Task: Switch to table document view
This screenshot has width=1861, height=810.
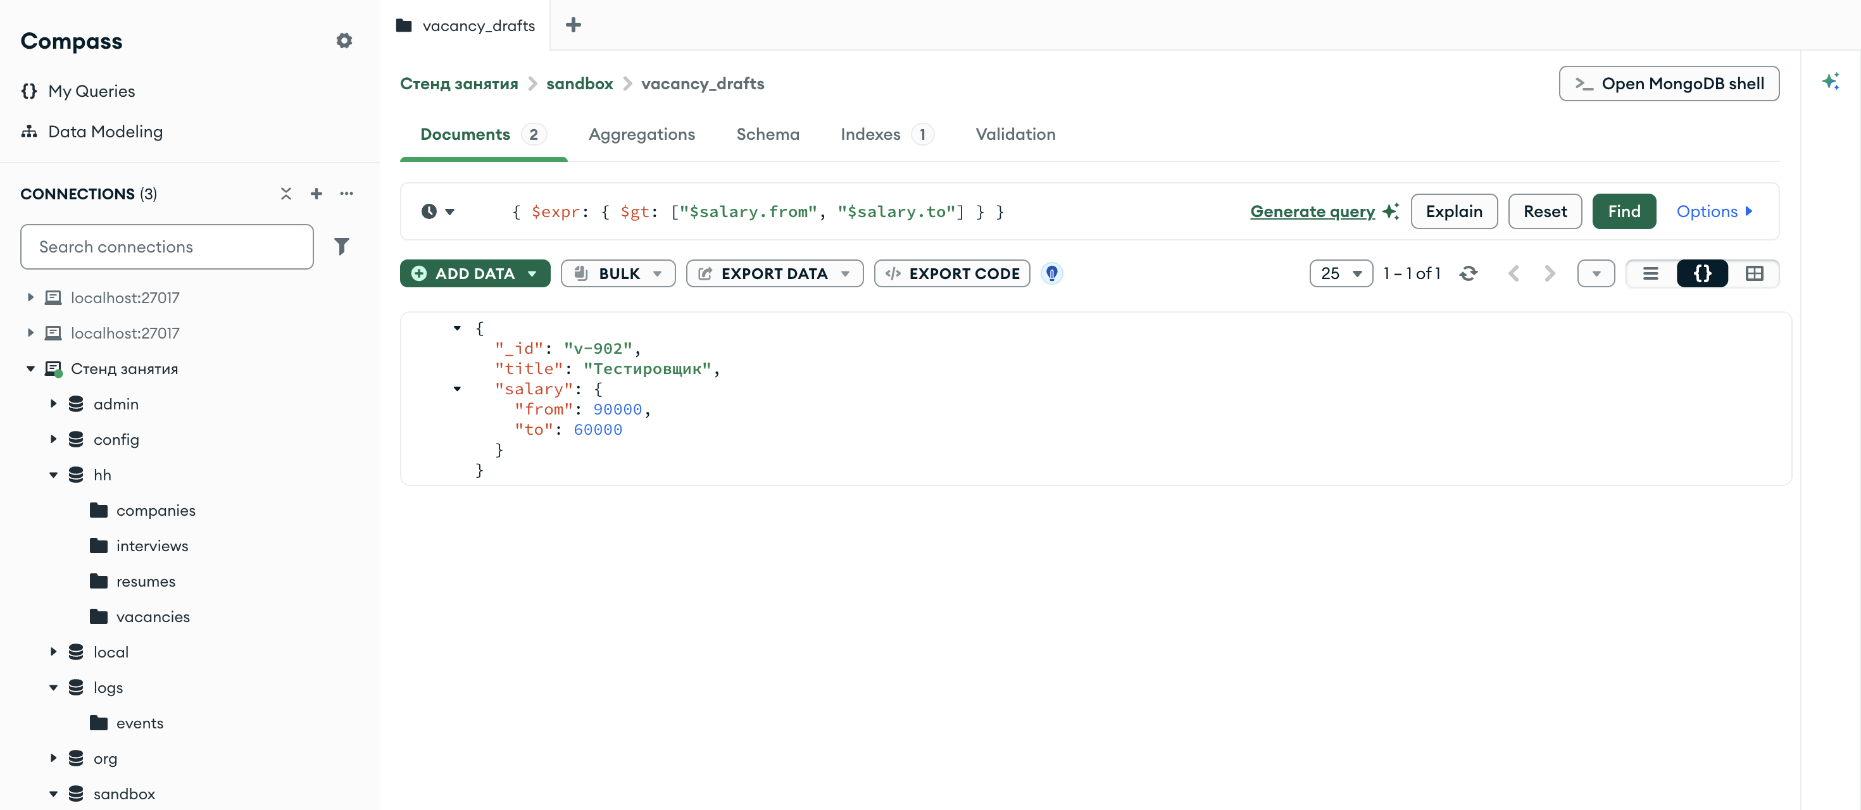Action: coord(1754,273)
